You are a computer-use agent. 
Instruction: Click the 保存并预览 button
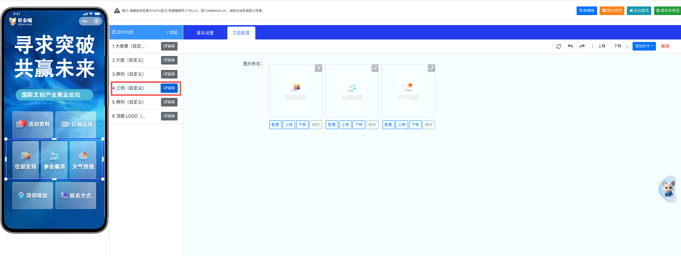667,11
